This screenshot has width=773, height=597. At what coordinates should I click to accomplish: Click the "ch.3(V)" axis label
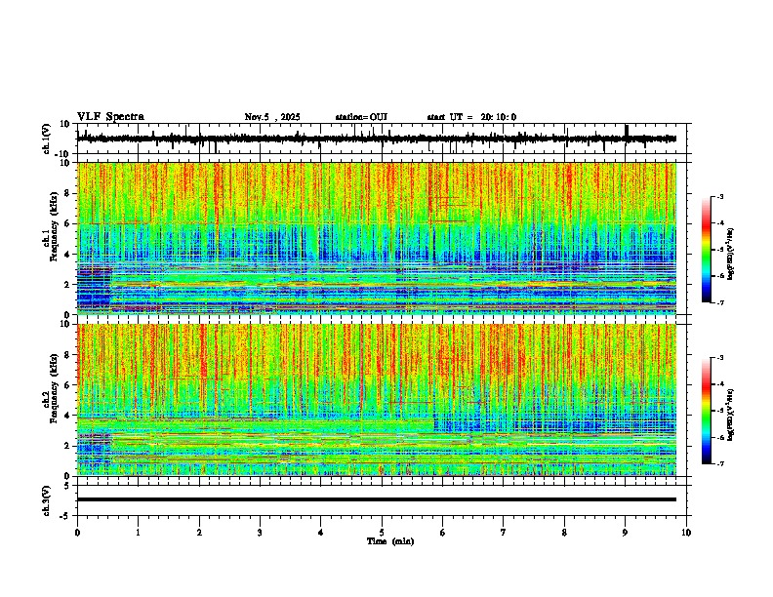[x=47, y=501]
